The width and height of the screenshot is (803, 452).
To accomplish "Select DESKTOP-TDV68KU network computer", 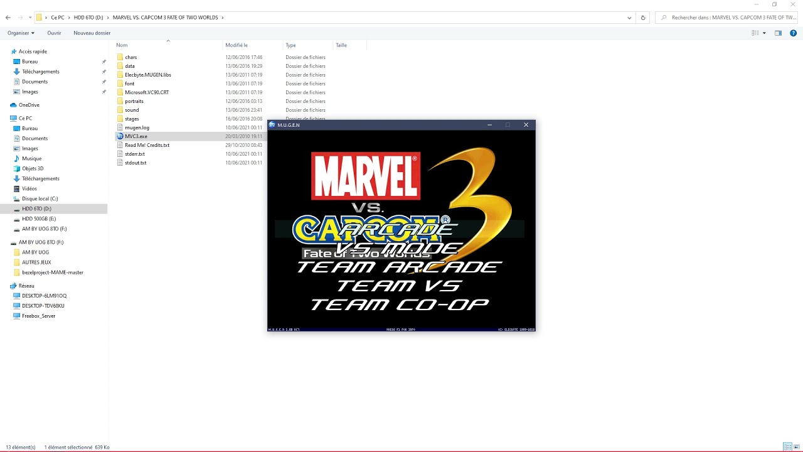I will (x=43, y=306).
